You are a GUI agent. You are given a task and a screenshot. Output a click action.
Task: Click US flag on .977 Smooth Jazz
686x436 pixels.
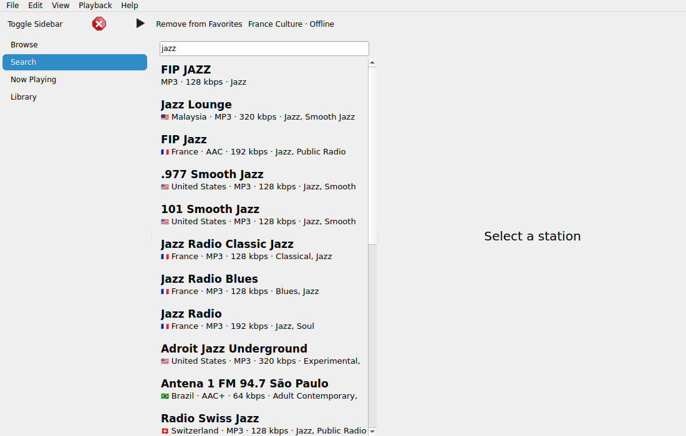pyautogui.click(x=165, y=187)
